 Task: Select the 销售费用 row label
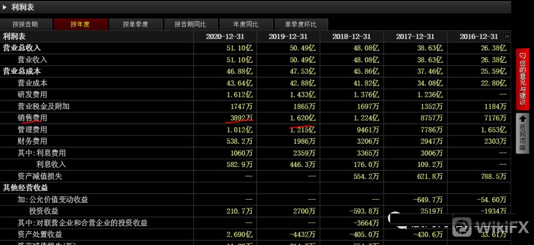point(33,118)
